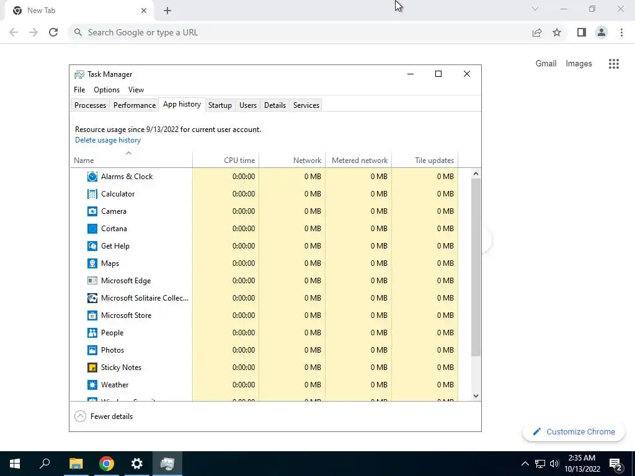Close the New Tab tab
This screenshot has height=476, width=635.
click(144, 11)
